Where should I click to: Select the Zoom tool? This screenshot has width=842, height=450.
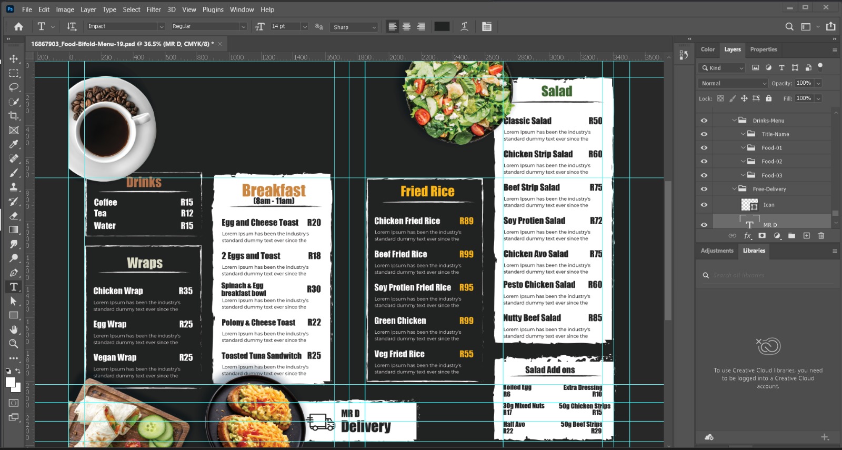click(x=14, y=344)
